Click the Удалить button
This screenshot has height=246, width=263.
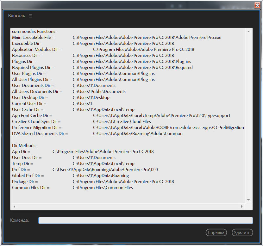pos(242,232)
